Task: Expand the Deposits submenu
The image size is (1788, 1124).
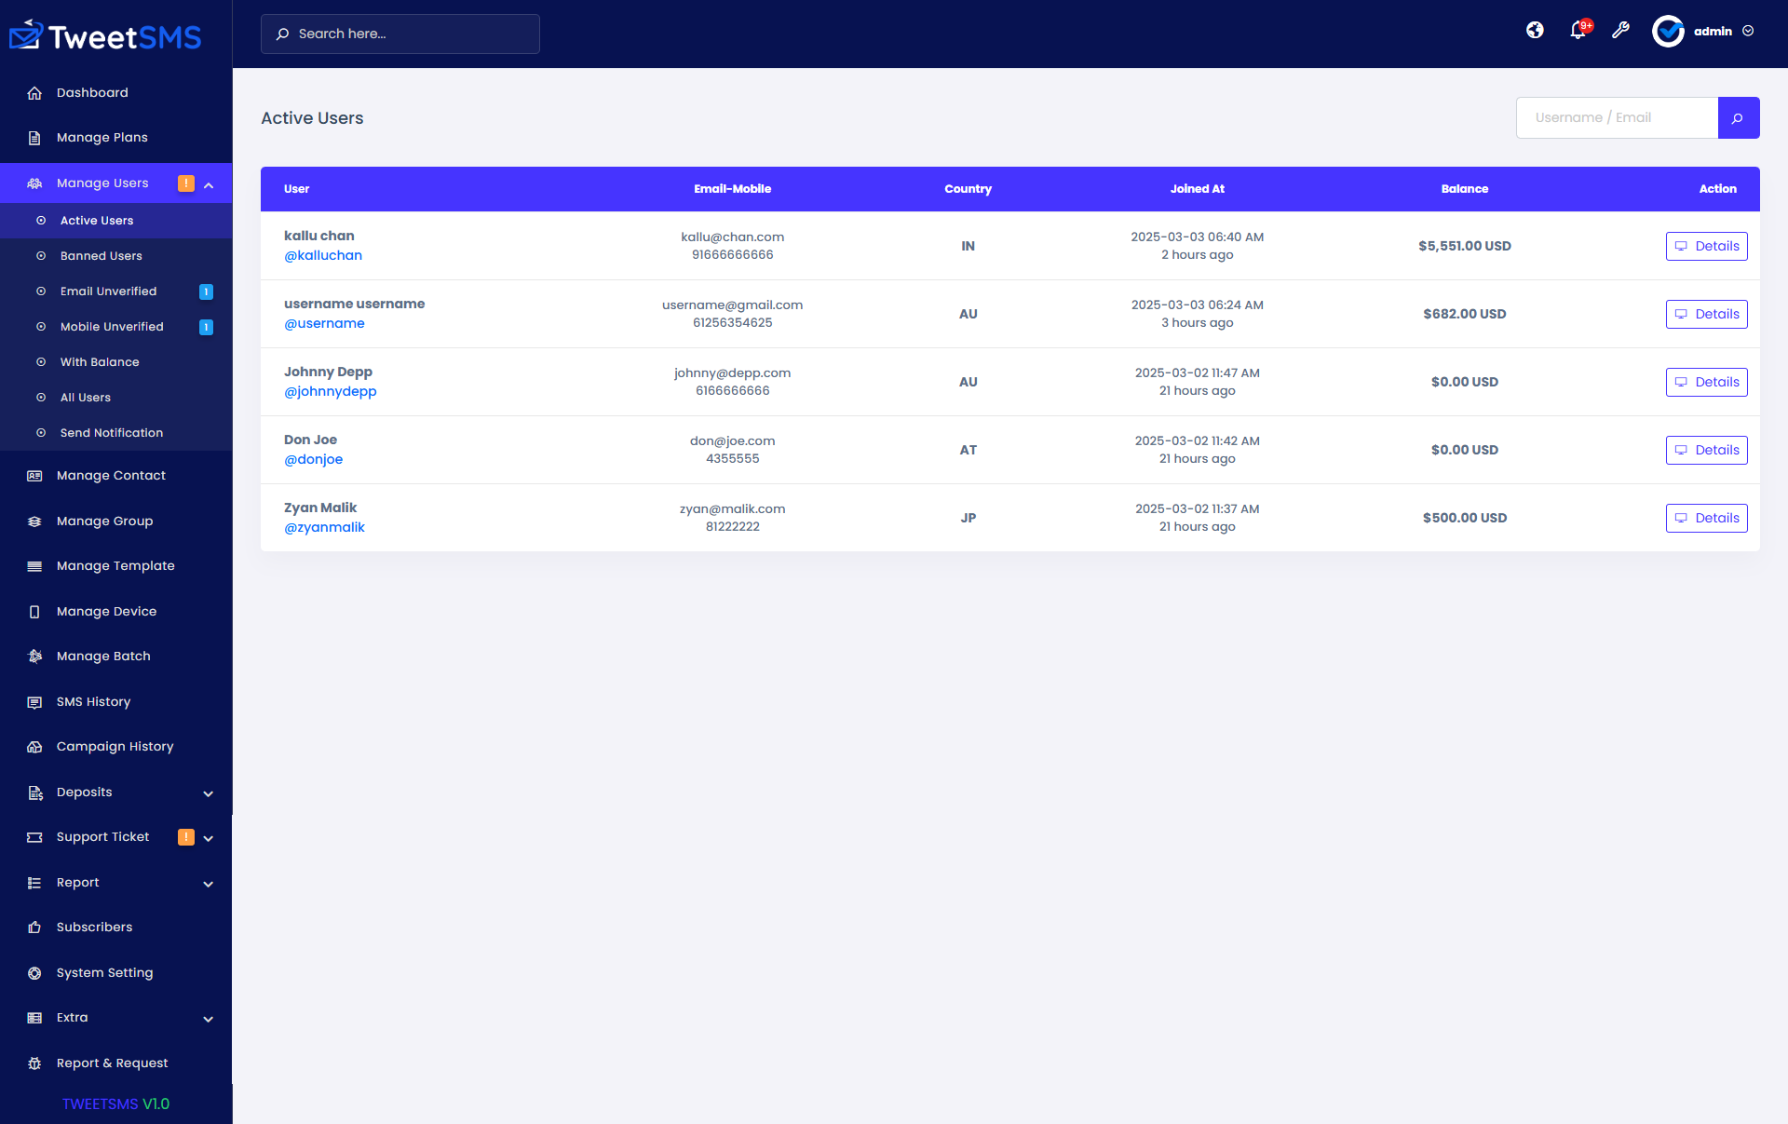Action: pyautogui.click(x=209, y=793)
